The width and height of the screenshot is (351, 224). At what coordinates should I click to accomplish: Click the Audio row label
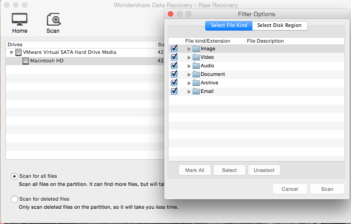coord(207,66)
